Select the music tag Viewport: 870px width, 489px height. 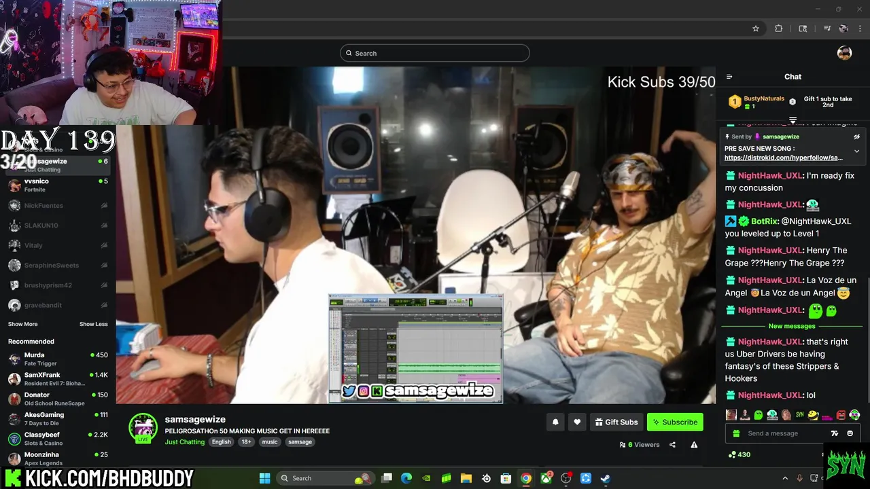pyautogui.click(x=270, y=441)
